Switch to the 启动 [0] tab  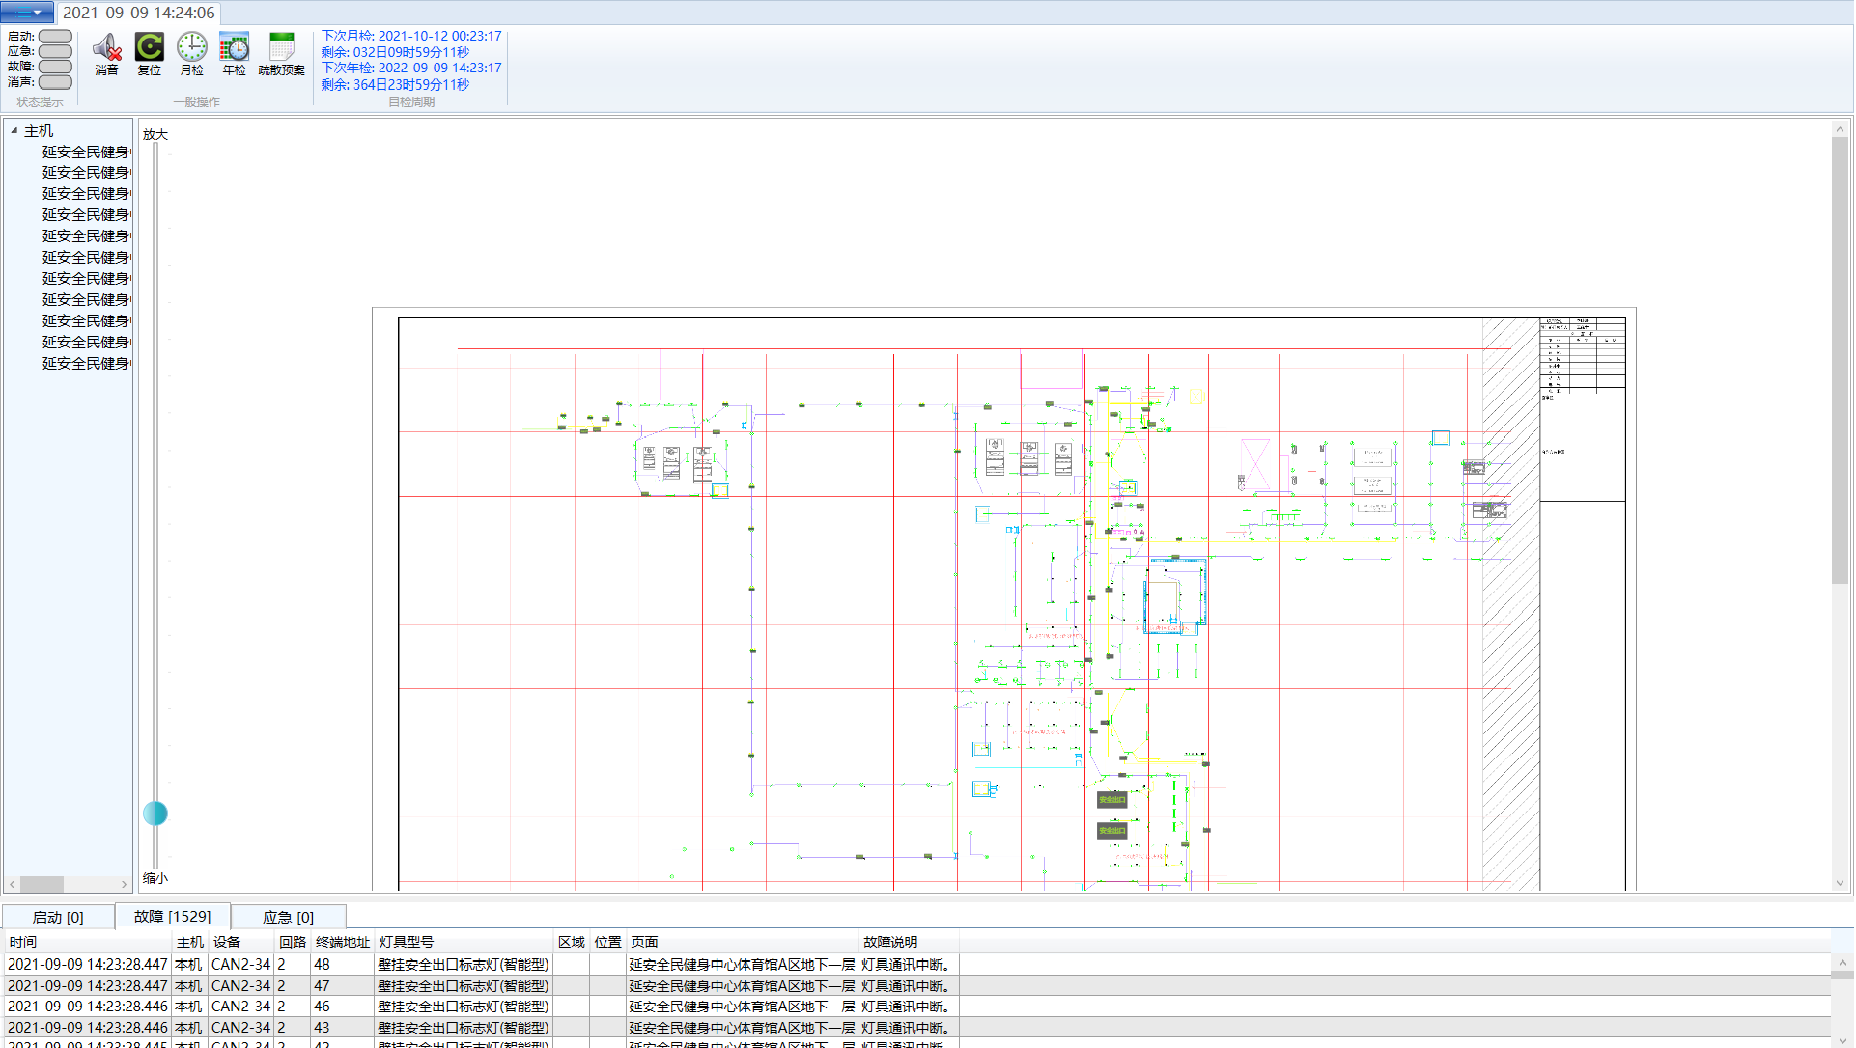click(x=58, y=918)
